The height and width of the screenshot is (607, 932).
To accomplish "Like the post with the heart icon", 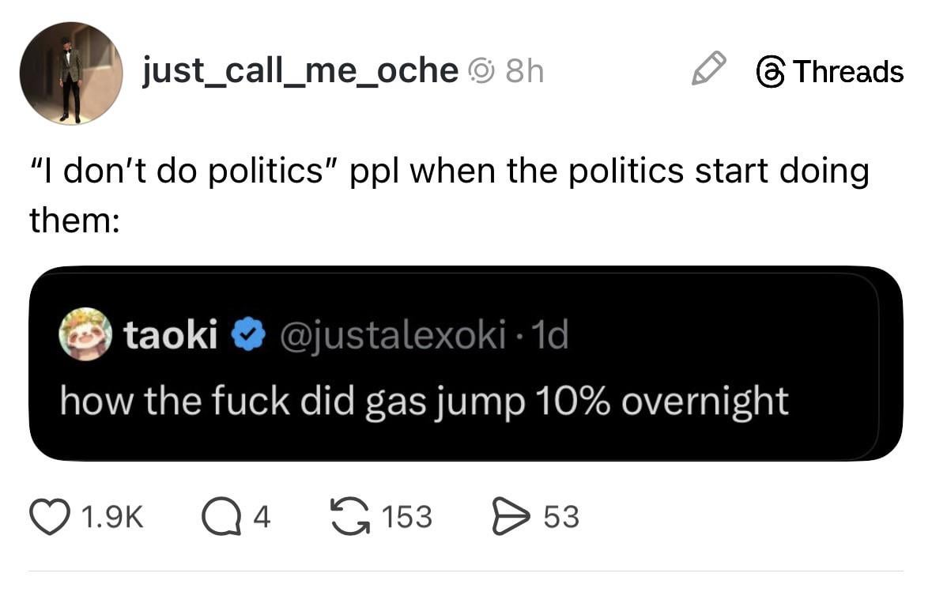I will [x=49, y=517].
